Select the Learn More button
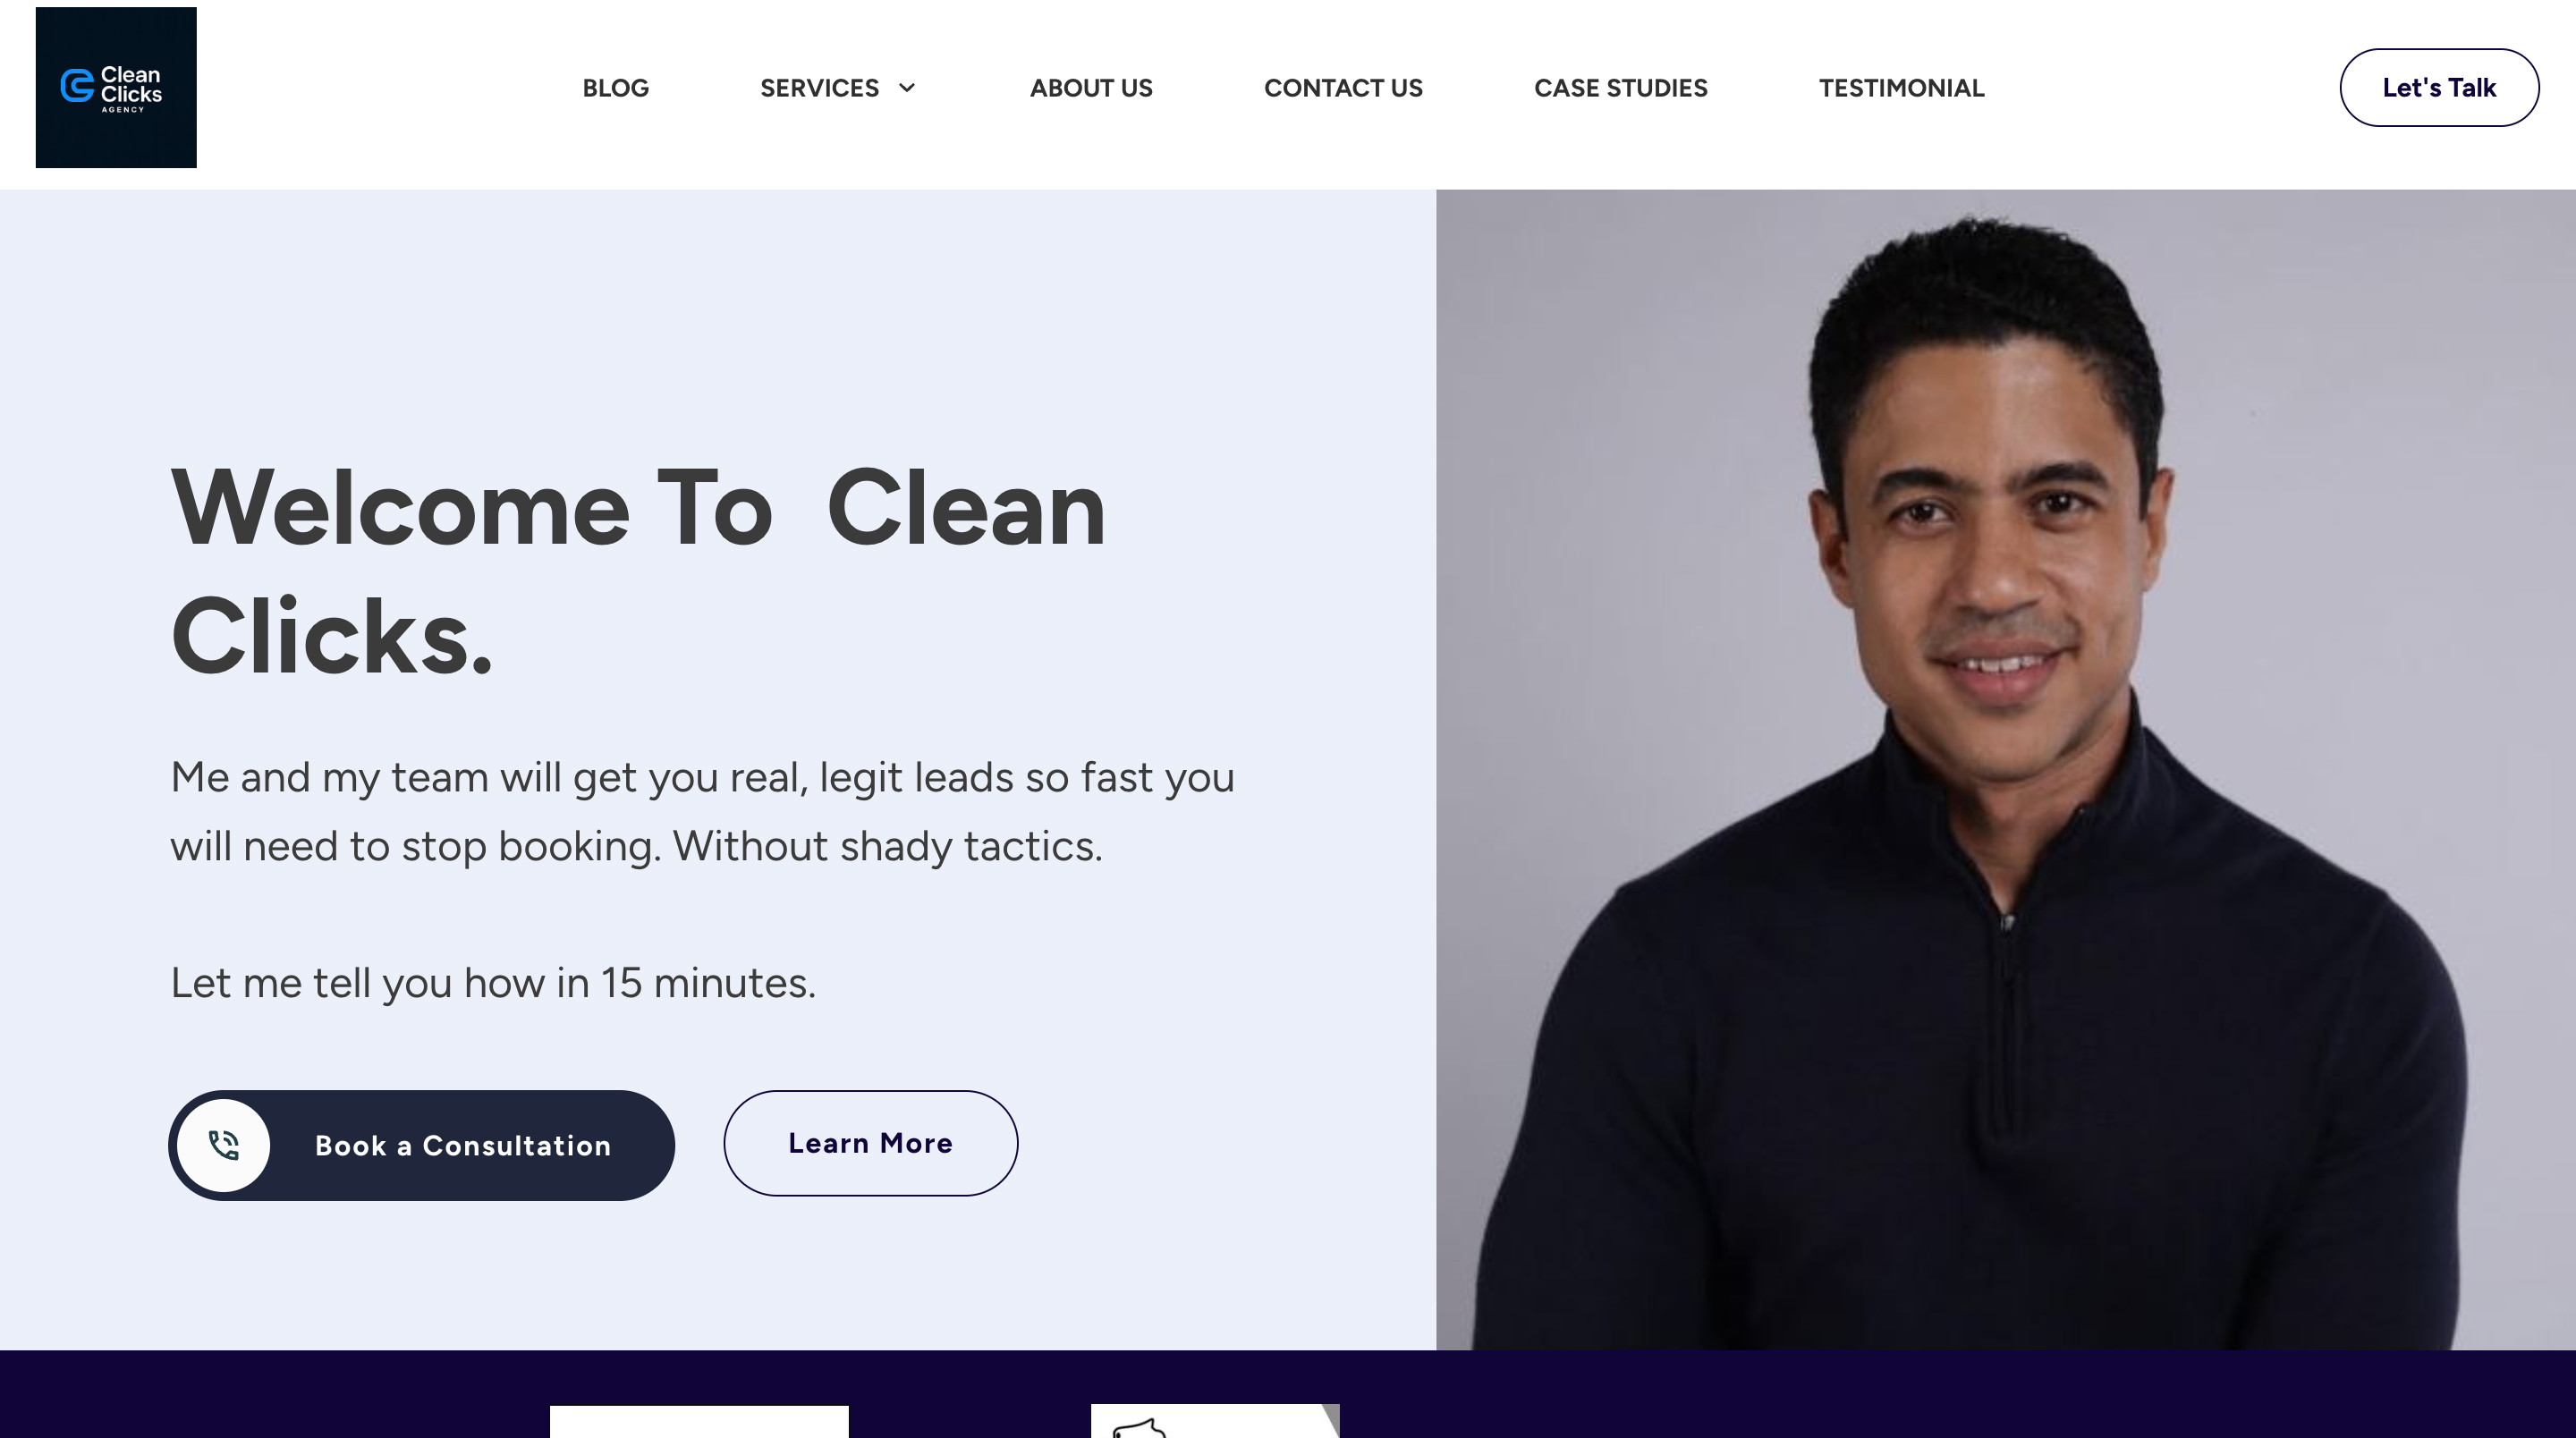The width and height of the screenshot is (2576, 1438). 871,1143
